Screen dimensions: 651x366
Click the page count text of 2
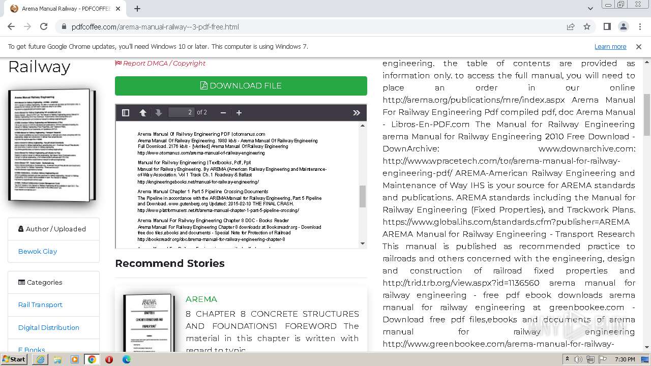(x=202, y=112)
